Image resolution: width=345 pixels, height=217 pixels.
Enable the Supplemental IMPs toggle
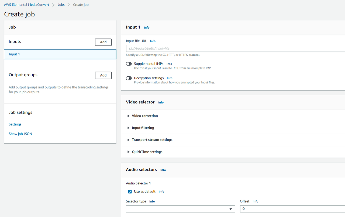click(129, 64)
